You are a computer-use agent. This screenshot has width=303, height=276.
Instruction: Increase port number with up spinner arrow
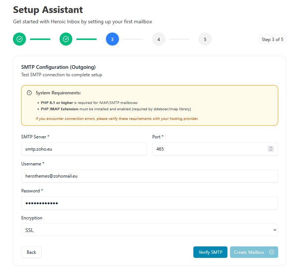pos(271,147)
